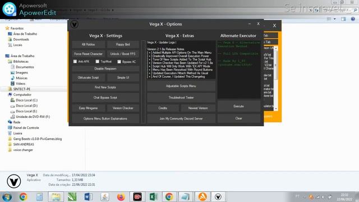Screen dimensions: 359x202
Task: Enable the Bypass AC checkbox
Action: tap(119, 62)
